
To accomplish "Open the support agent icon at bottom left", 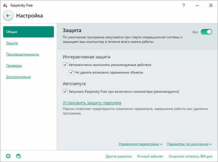I will (x=19, y=156).
